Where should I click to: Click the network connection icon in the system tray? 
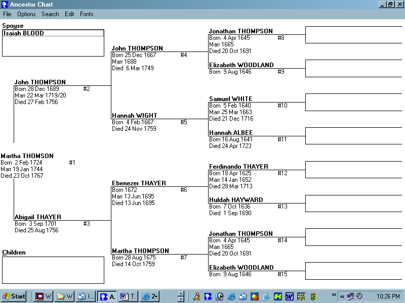[x=350, y=297]
